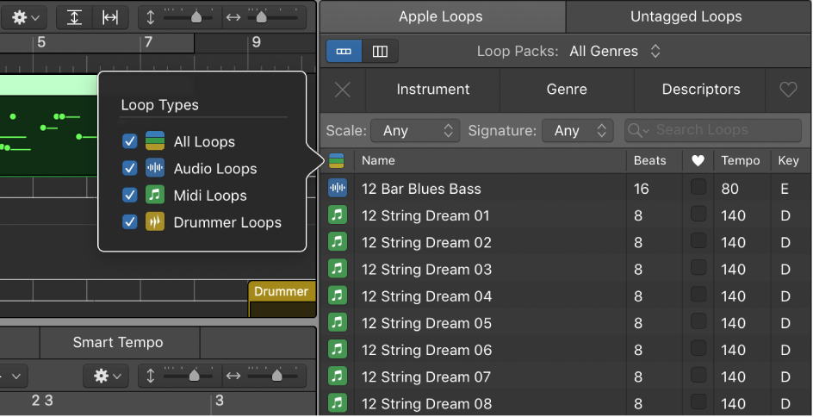Click the MIDI loop icon for 12 String Dream 06
Screen dimensions: 813x417
tap(338, 350)
